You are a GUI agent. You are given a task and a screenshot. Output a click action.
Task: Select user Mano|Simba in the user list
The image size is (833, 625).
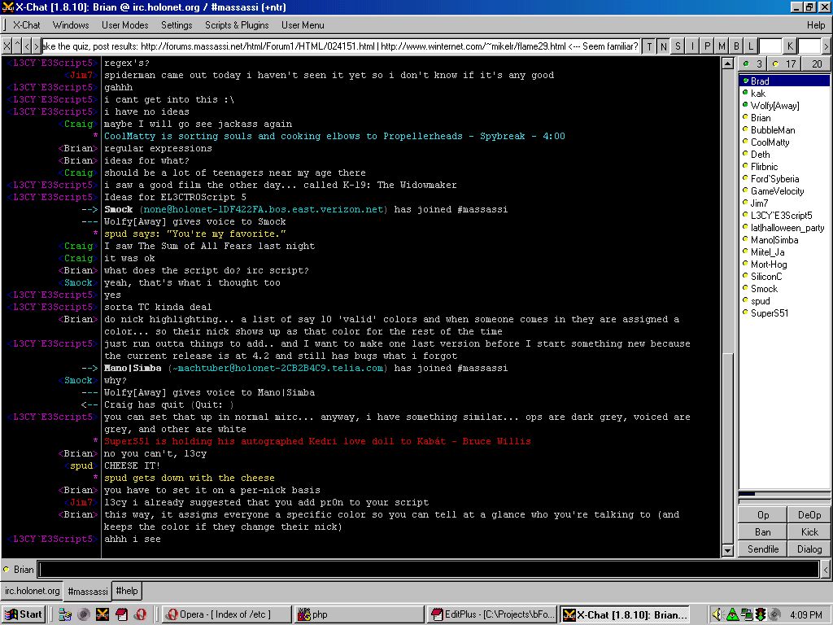click(x=784, y=240)
